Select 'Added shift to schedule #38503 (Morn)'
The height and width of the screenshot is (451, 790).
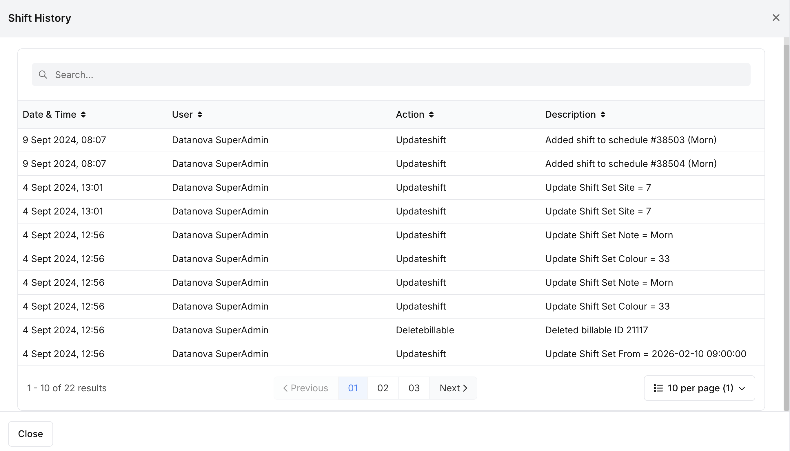tap(631, 140)
